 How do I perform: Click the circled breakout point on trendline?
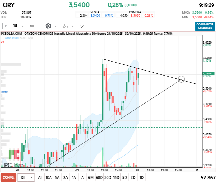pyautogui.click(x=181, y=79)
